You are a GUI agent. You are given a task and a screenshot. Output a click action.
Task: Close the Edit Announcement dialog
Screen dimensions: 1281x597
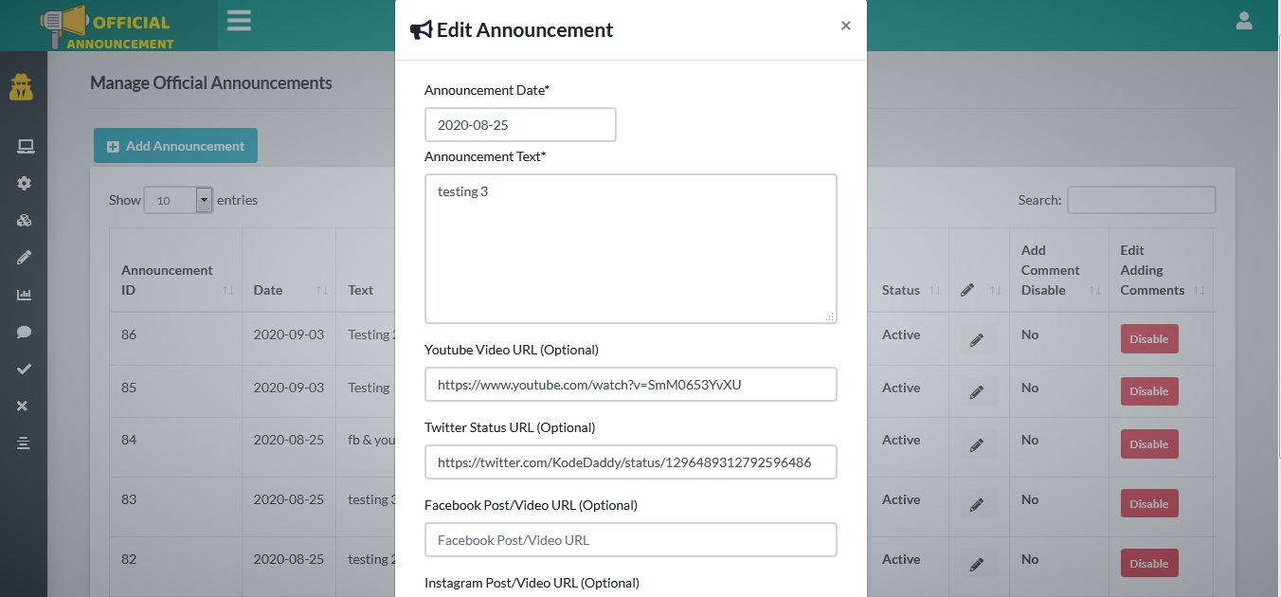(846, 26)
